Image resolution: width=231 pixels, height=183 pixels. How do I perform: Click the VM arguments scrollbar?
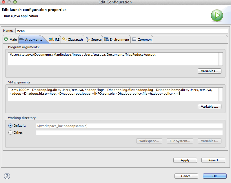click(x=220, y=94)
